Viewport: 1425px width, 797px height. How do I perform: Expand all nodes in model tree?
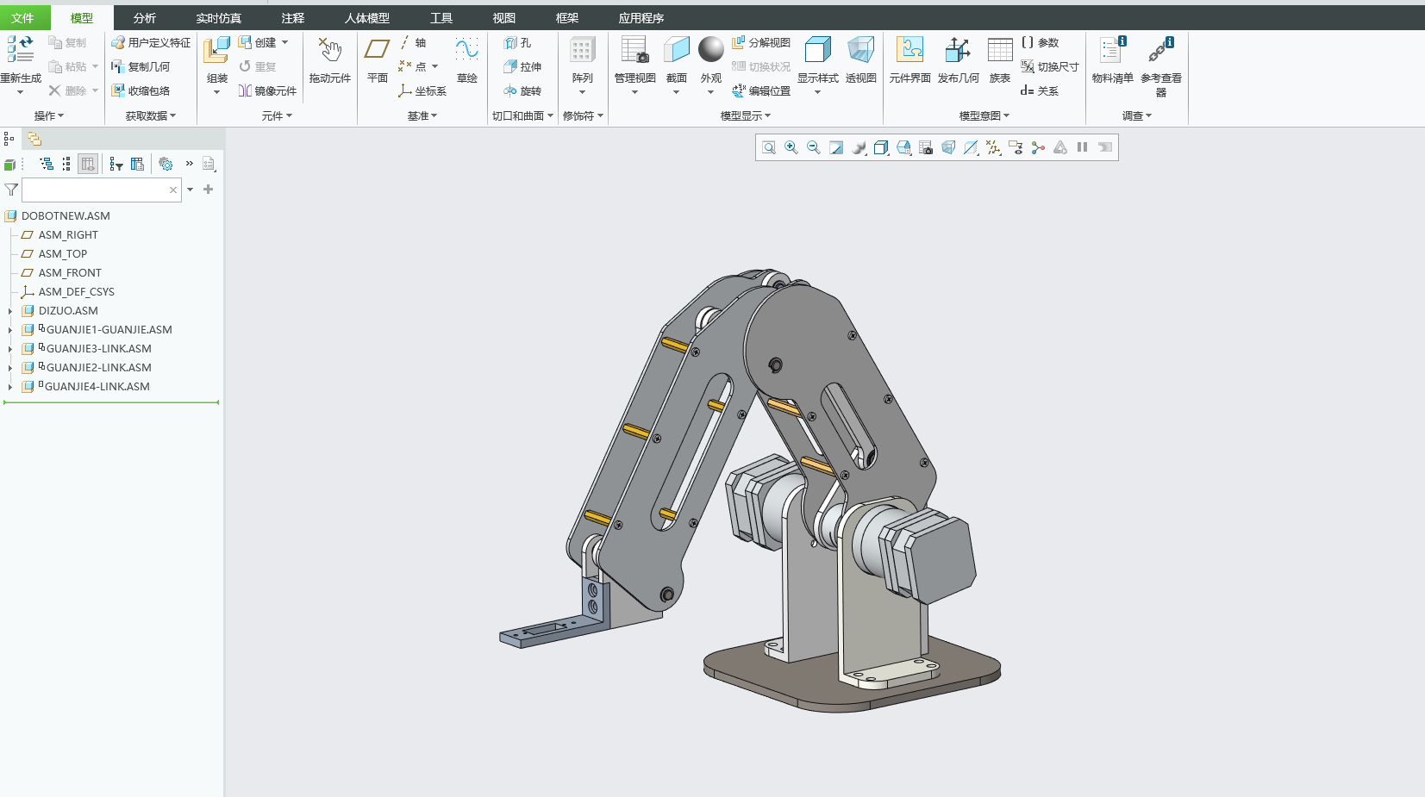point(47,164)
